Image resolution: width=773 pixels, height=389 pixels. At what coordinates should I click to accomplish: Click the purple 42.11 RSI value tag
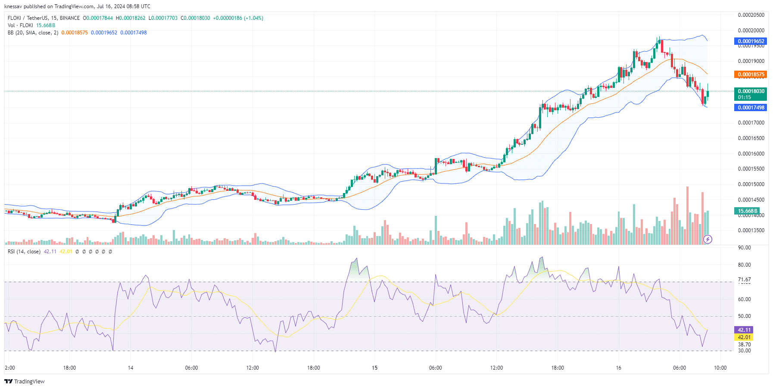[744, 330]
